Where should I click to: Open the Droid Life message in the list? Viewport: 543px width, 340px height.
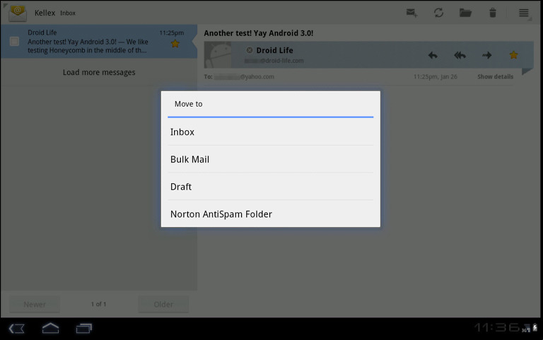click(99, 41)
